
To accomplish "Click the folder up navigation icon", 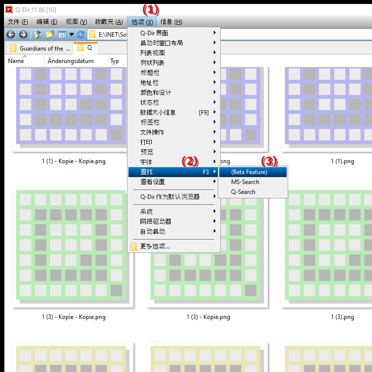I will 38,35.
